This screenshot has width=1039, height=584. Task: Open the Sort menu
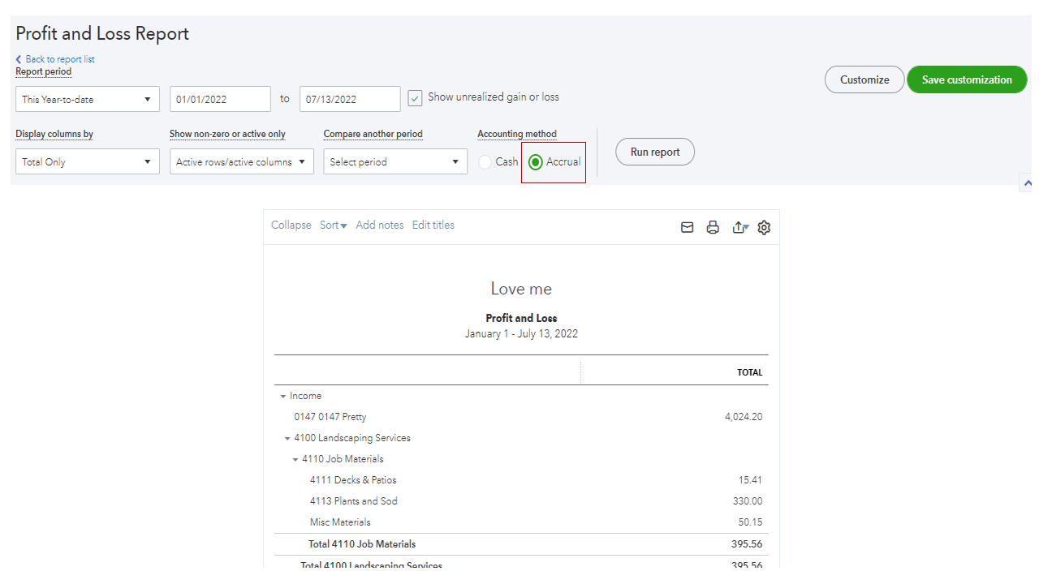point(333,225)
